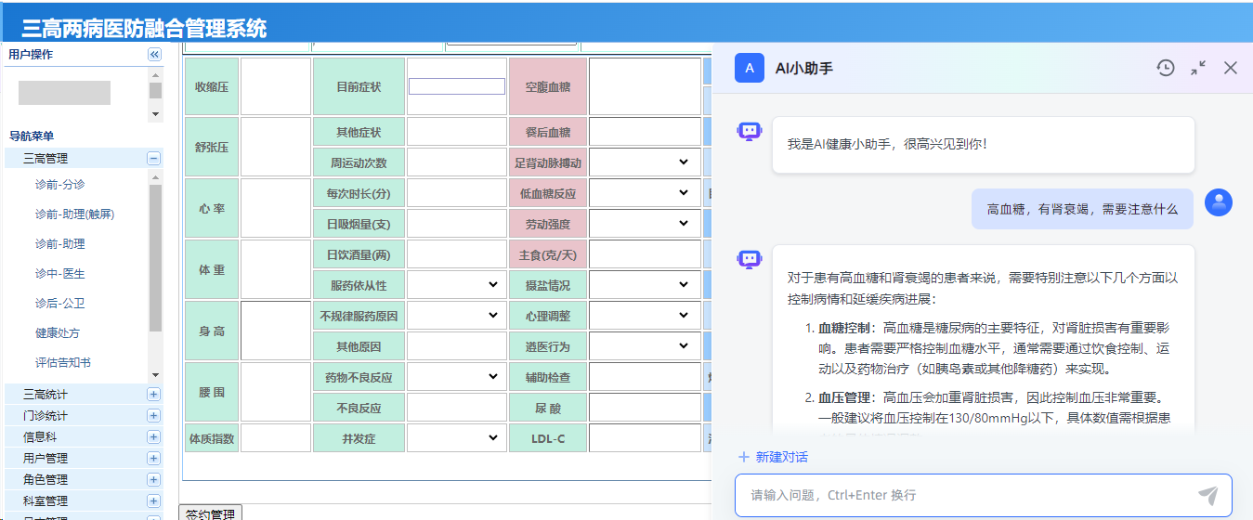This screenshot has width=1253, height=520.
Task: Send message with paper plane icon
Action: (1207, 495)
